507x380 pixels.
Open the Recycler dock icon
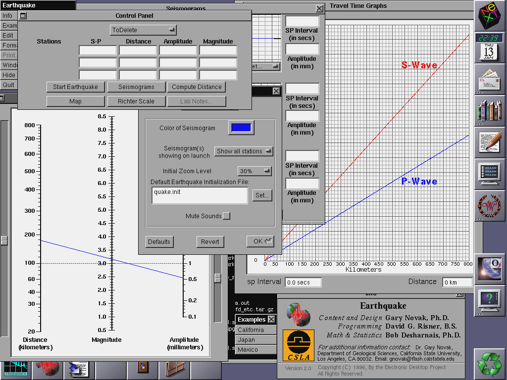point(490,364)
